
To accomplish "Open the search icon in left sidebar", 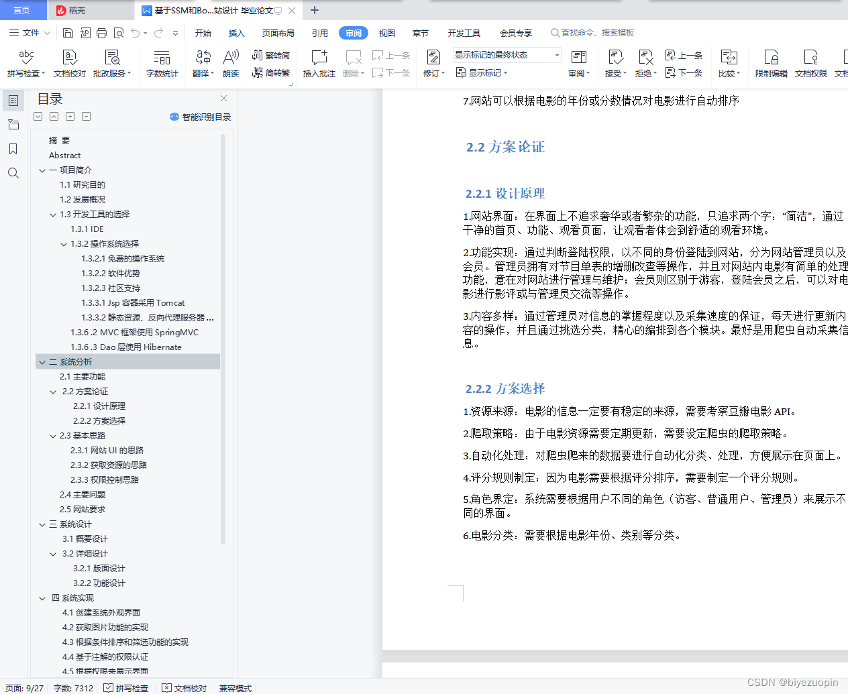I will pos(13,173).
